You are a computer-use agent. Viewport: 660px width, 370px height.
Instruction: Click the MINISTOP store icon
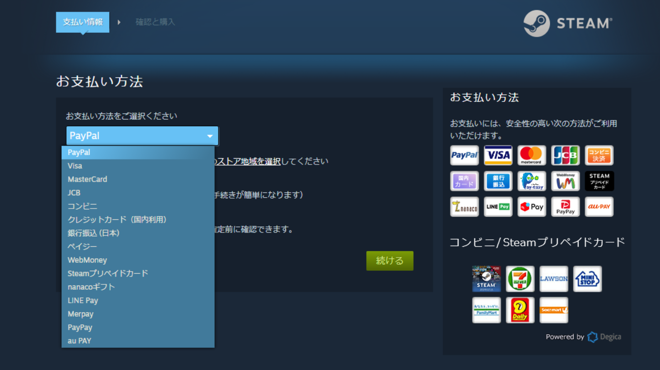[587, 278]
